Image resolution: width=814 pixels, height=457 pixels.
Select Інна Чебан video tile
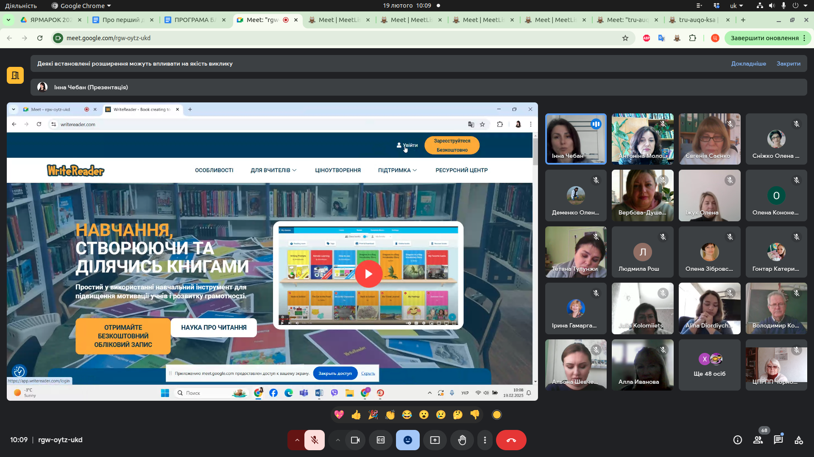576,139
